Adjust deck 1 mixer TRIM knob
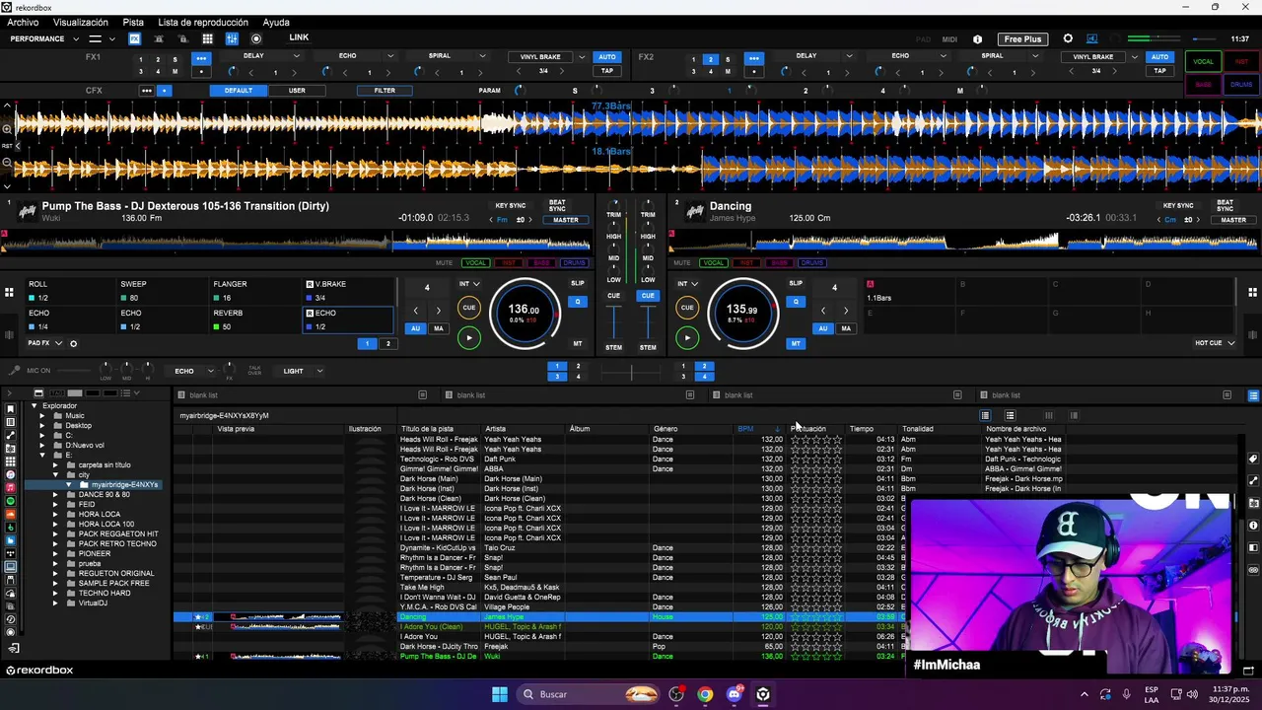Screen dimensions: 1262x710 coord(614,205)
